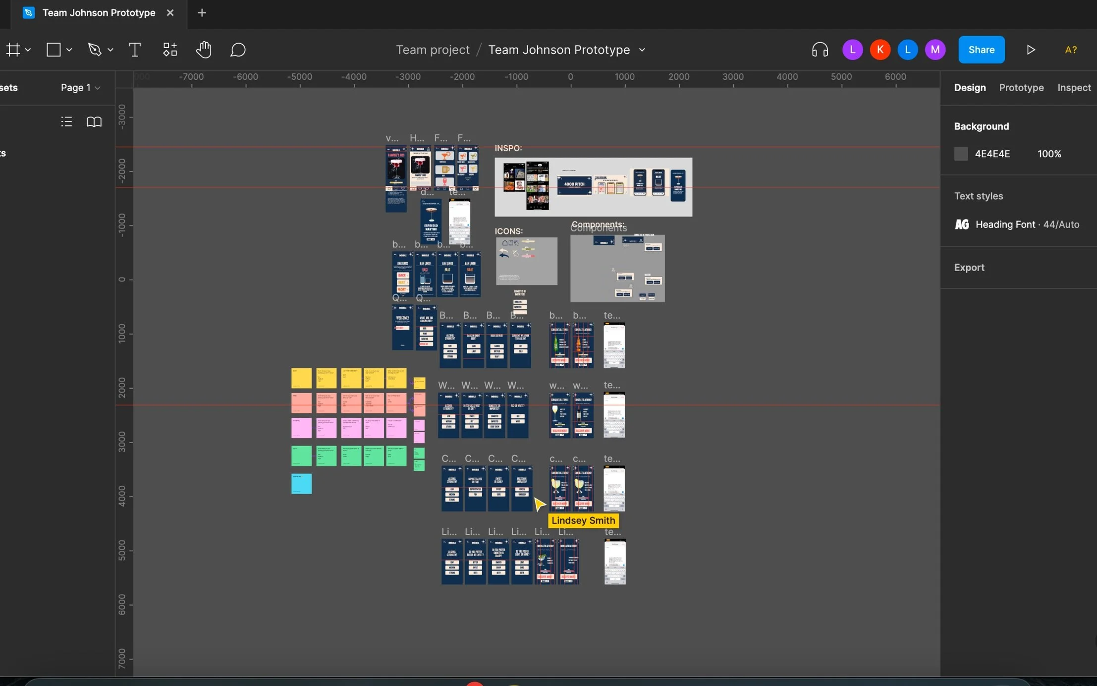The image size is (1097, 686).
Task: Start audio conversation with headphones icon
Action: 820,50
